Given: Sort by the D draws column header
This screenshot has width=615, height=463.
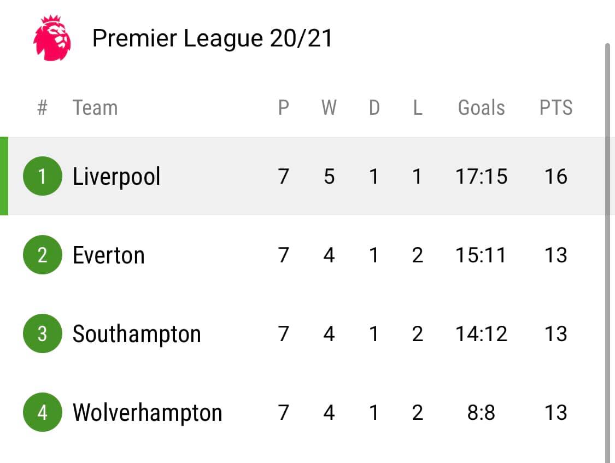Looking at the screenshot, I should click(374, 108).
